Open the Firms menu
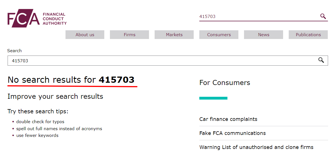 [x=130, y=35]
